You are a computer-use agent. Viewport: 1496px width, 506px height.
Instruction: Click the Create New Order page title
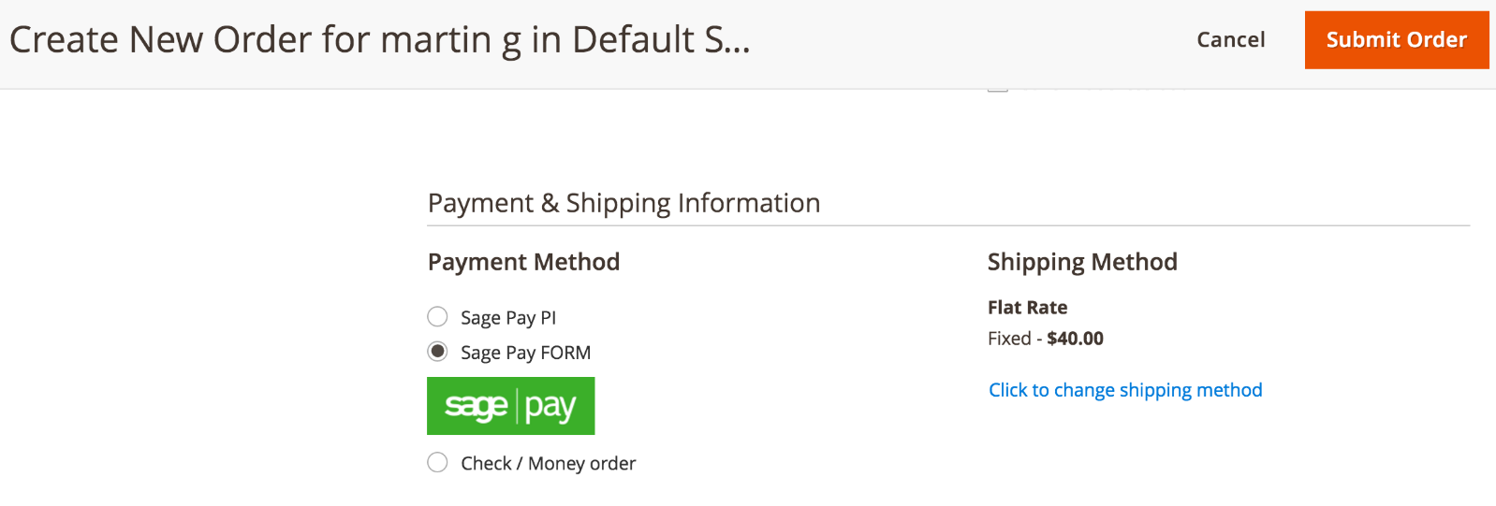379,40
